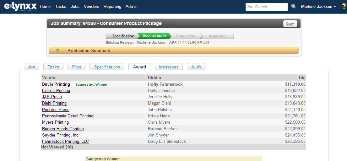Viewport: 347px width, 161px height.
Task: Open the Bricker Handy Printers link
Action: point(63,129)
